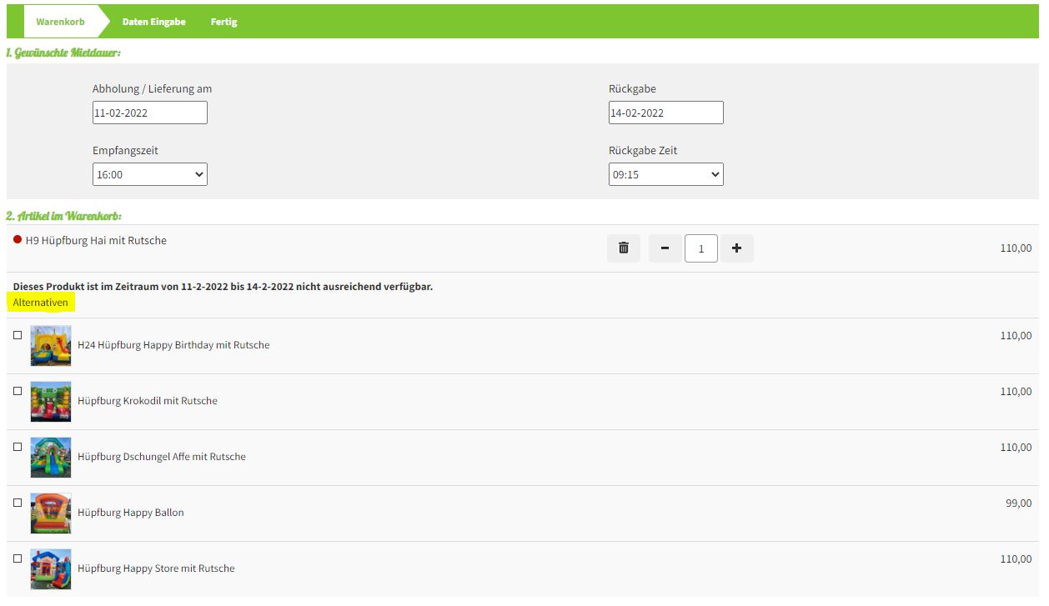Decrease quantity with the minus button
The image size is (1049, 606).
665,248
